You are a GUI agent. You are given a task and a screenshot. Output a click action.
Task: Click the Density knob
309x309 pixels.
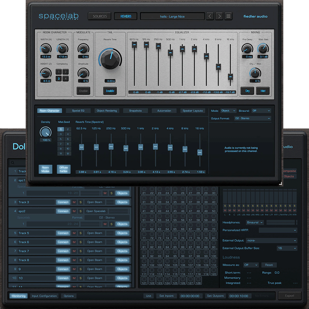coord(46,132)
